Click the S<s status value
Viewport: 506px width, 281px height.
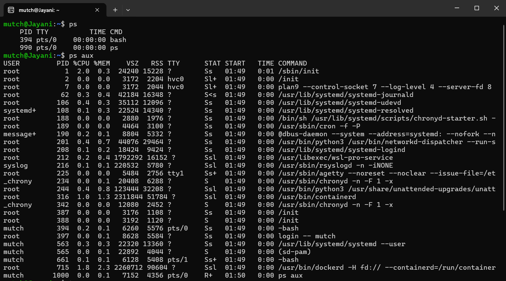[x=211, y=95]
